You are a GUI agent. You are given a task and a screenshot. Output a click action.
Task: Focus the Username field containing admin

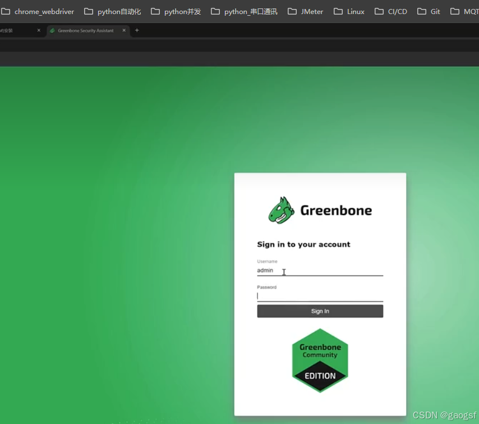tap(320, 271)
